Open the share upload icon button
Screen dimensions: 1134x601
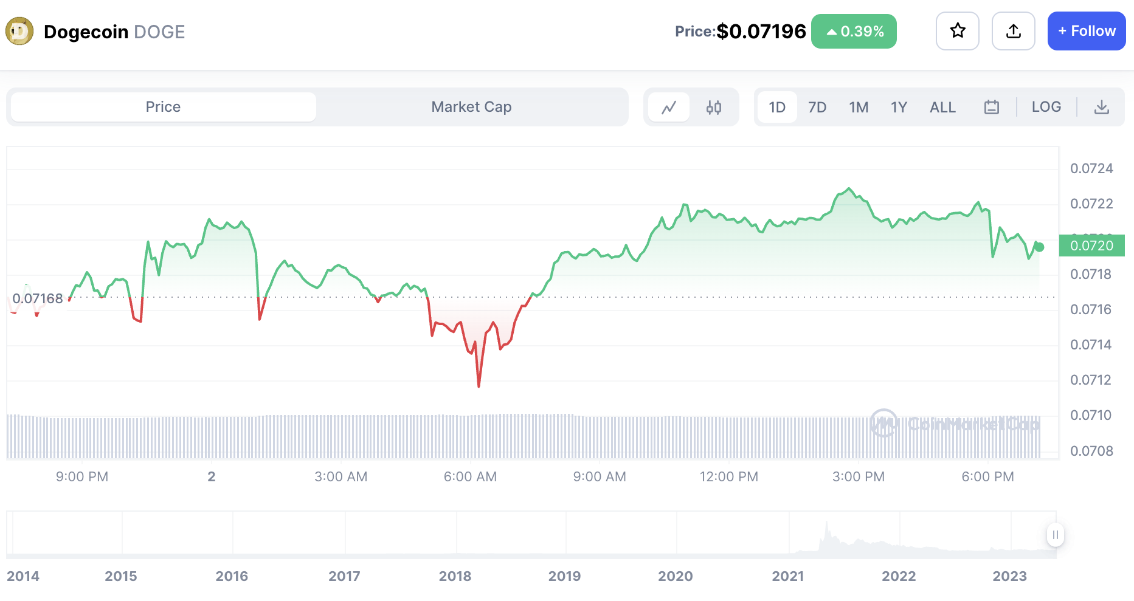1014,31
